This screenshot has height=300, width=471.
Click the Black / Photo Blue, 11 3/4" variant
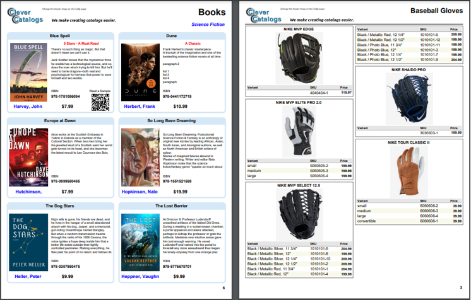(379, 45)
